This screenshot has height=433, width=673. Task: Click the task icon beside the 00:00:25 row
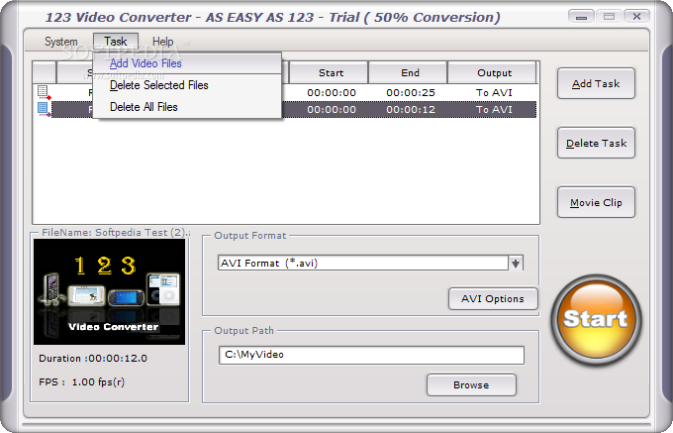coord(44,92)
